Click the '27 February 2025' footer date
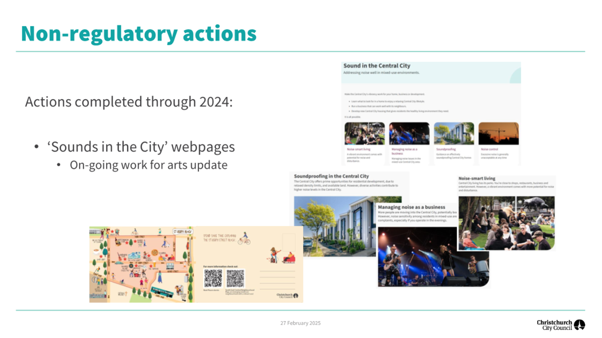Screen dimensions: 602x338 tap(301, 323)
